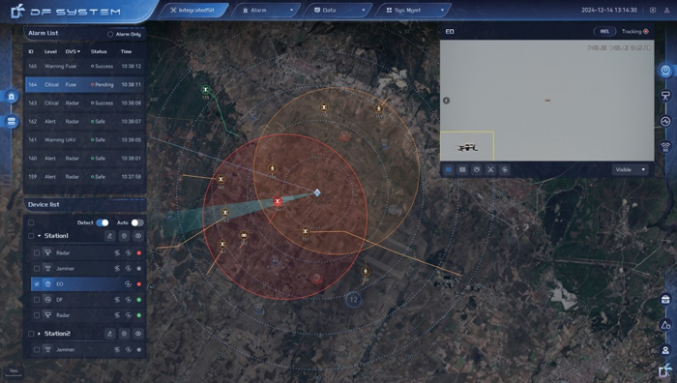This screenshot has width=677, height=383.
Task: Toggle Station2 visibility eye icon
Action: pos(138,334)
